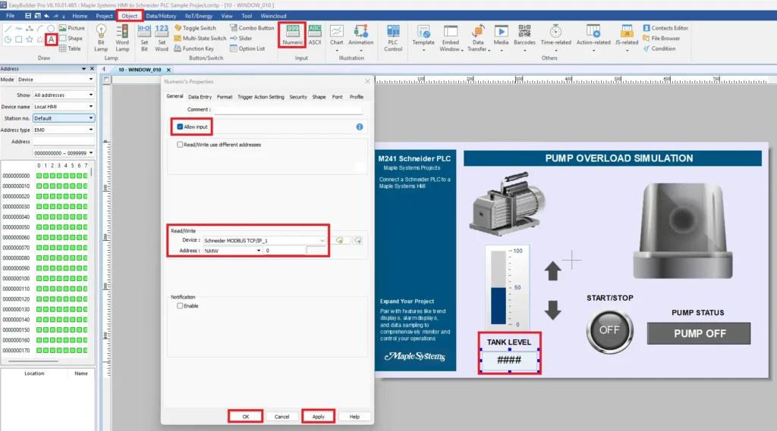
Task: Insert a Picture object
Action: click(x=72, y=28)
